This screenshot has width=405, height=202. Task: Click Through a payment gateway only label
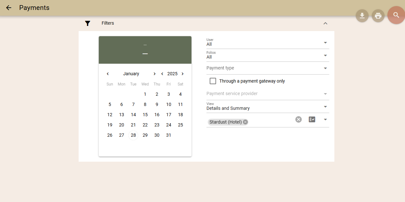(252, 81)
